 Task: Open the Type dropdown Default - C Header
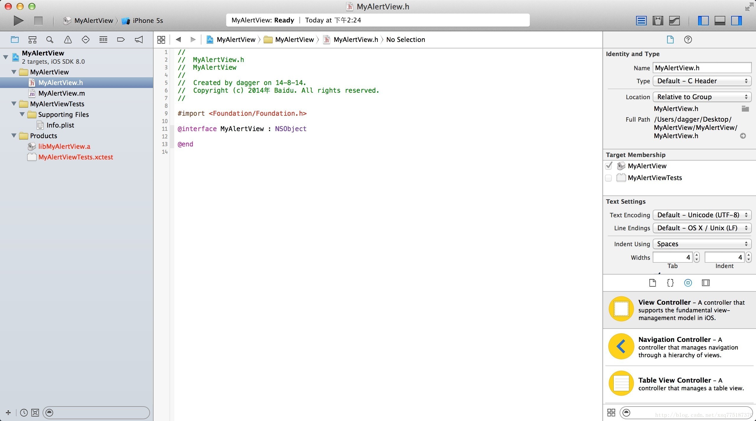coord(702,81)
